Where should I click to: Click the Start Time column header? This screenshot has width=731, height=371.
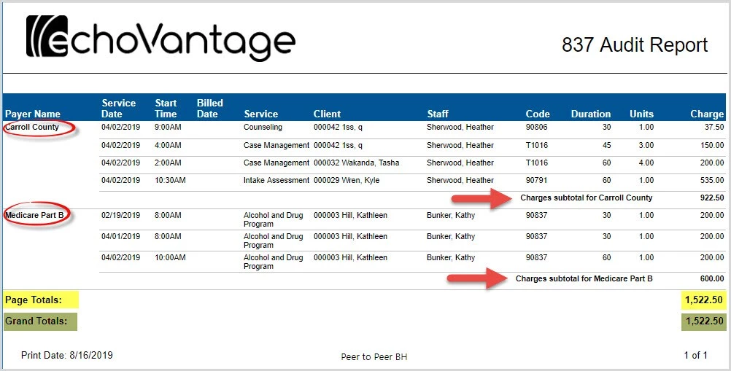click(x=166, y=109)
